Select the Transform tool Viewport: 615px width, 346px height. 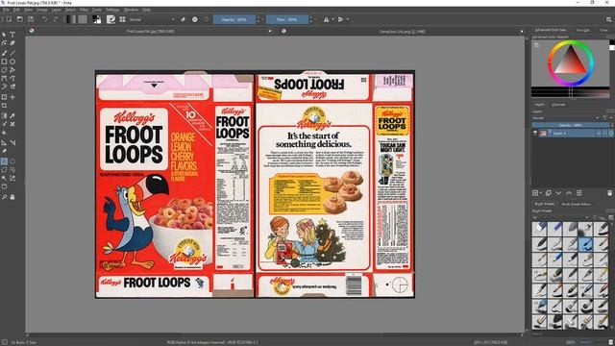tap(4, 97)
